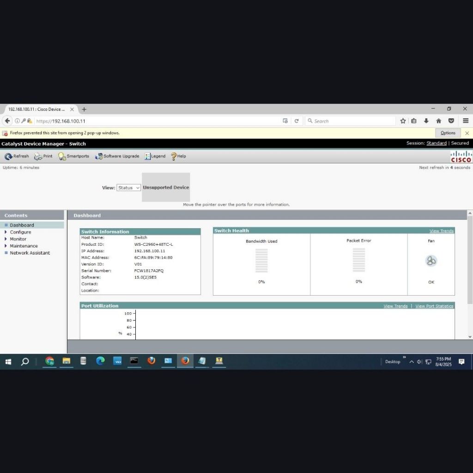
Task: Open a new browser tab
Action: click(x=84, y=109)
